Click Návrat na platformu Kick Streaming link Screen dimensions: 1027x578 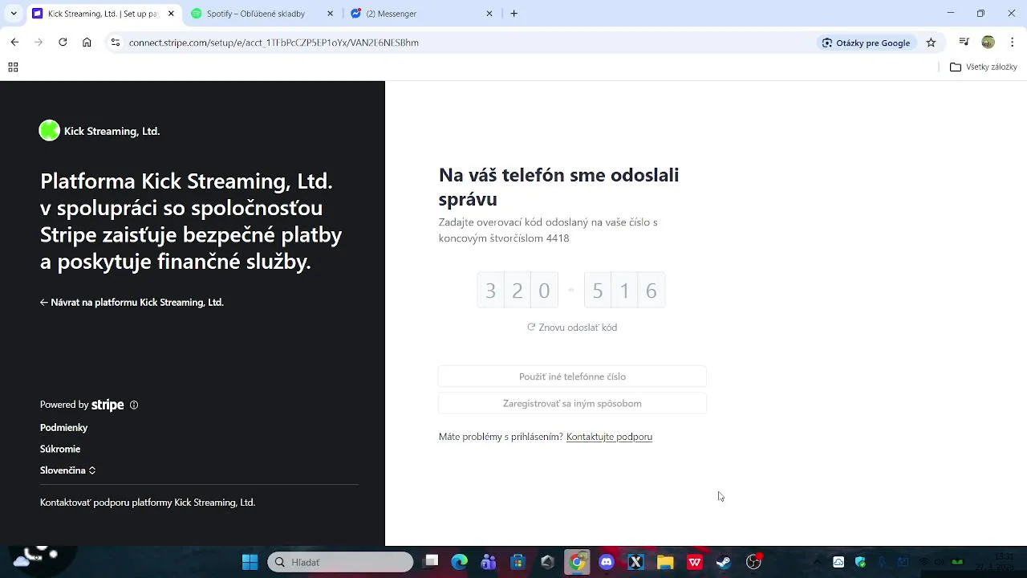[132, 303]
